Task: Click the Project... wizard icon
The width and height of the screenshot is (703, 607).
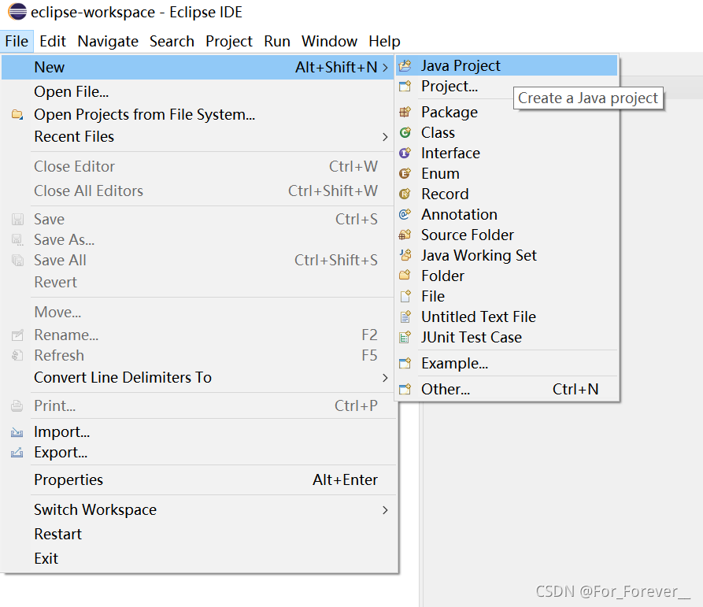Action: pos(405,86)
